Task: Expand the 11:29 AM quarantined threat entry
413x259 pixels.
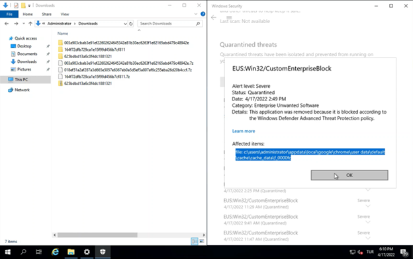Action: (368, 206)
